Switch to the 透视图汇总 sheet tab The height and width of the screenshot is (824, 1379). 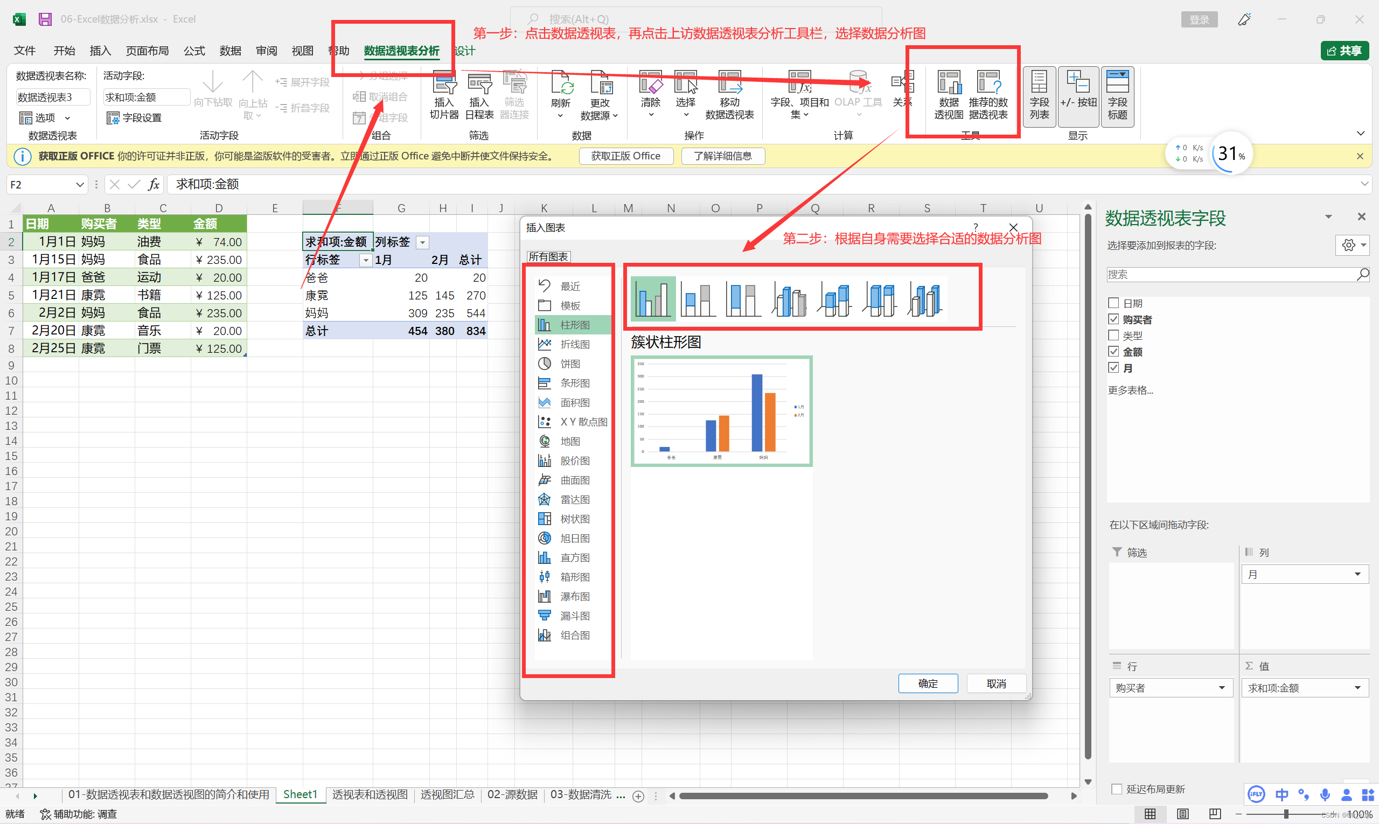pyautogui.click(x=447, y=794)
